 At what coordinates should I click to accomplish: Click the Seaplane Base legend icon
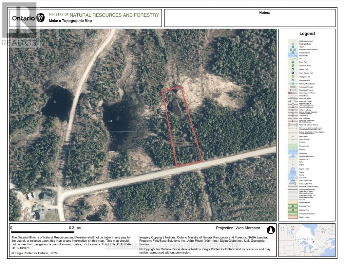(x=293, y=52)
